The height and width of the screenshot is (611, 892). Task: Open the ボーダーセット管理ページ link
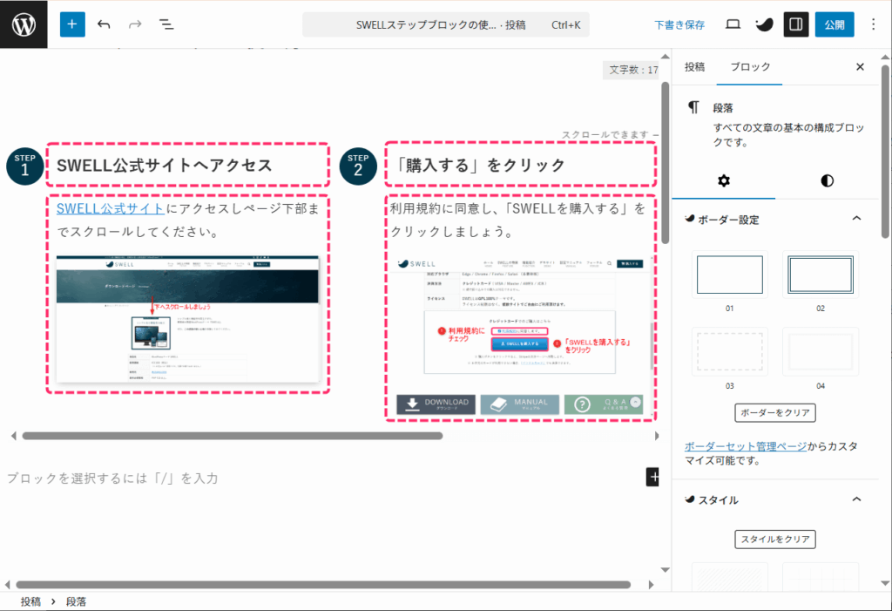point(745,445)
